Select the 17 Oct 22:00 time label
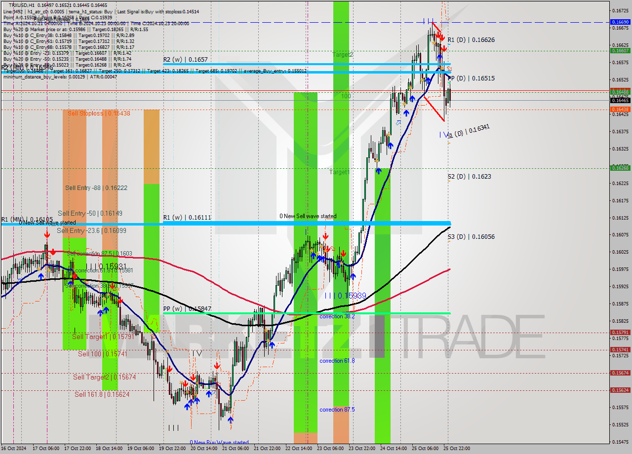 [x=79, y=449]
